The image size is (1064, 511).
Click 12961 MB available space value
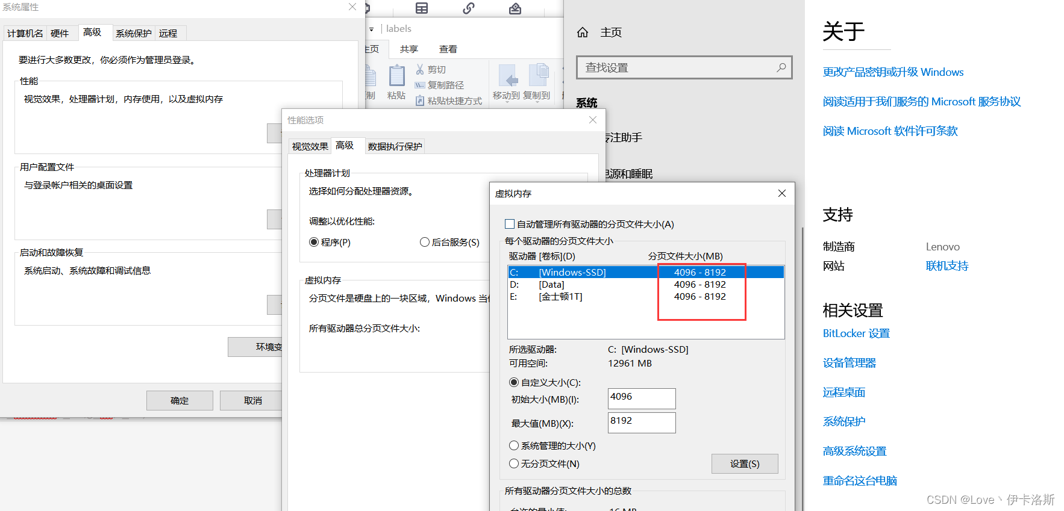point(630,364)
